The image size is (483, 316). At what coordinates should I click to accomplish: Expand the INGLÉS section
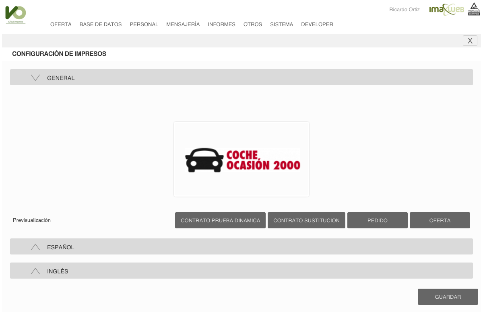click(242, 271)
